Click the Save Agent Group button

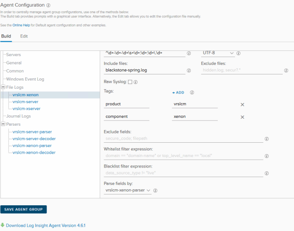coord(24,209)
